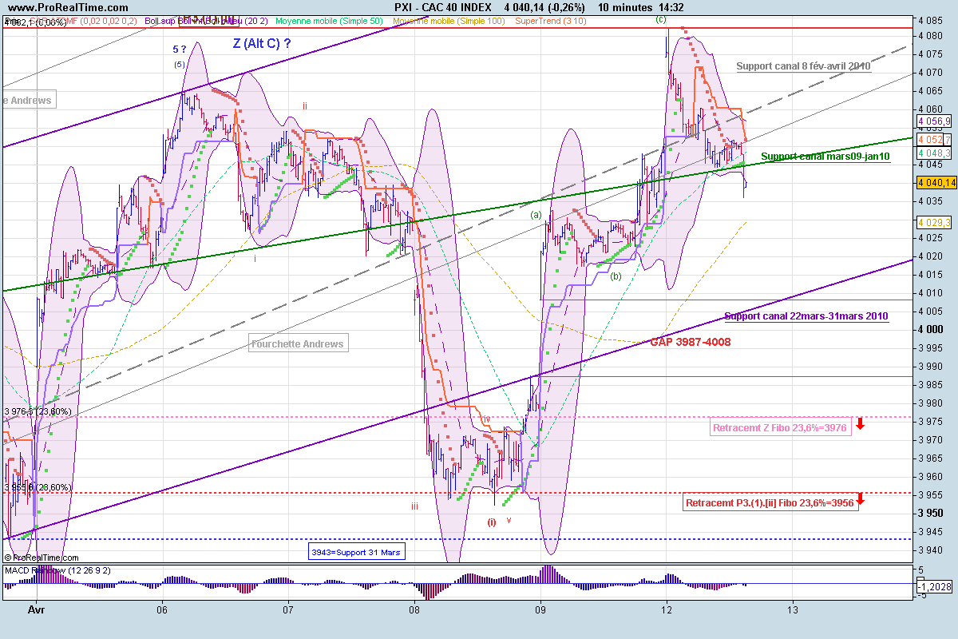Select the Moyenne mobile (Simple 100) legend
Screen dimensions: 958x639
(449, 21)
